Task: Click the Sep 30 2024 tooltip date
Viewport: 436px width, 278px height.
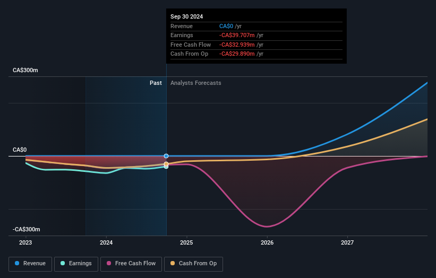Action: (x=186, y=16)
